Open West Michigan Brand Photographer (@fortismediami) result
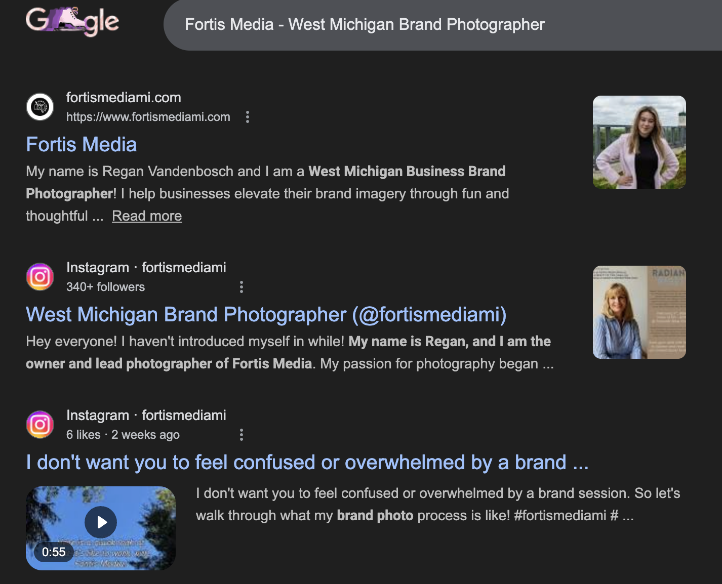This screenshot has width=722, height=584. [x=266, y=315]
